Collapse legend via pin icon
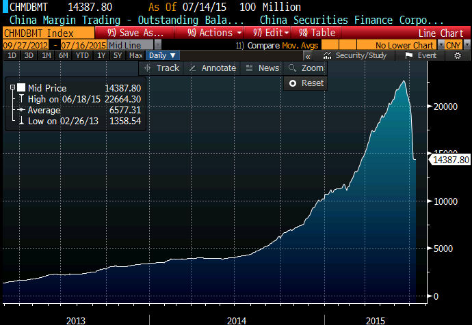Screen dimensions: 472x325 coord(12,87)
